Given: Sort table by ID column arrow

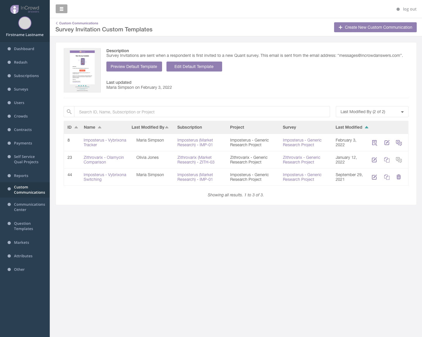Looking at the screenshot, I should click(x=76, y=127).
